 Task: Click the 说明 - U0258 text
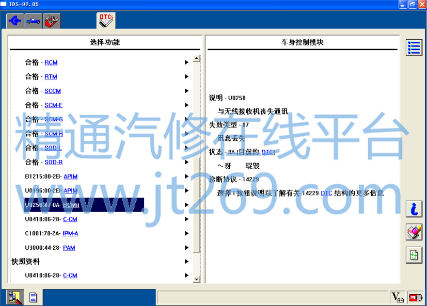point(227,98)
